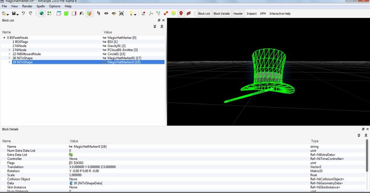Image resolution: width=370 pixels, height=193 pixels.
Task: Open the Spells menu
Action: (x=41, y=6)
